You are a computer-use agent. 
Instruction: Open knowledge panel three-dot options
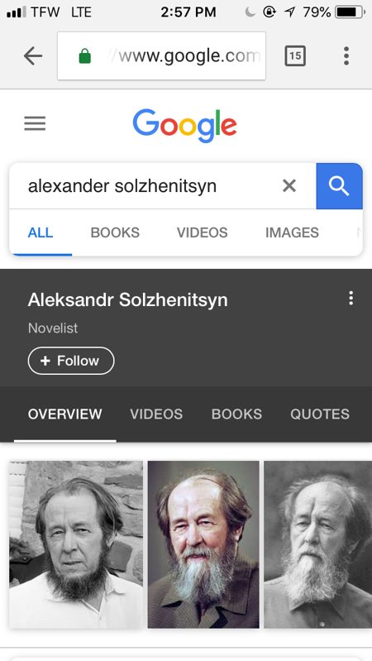(x=351, y=299)
